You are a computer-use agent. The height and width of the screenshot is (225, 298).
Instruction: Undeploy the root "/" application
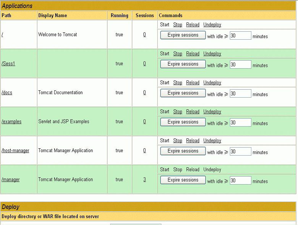tap(212, 25)
